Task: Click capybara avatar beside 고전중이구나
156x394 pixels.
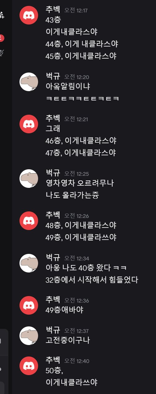Action: 29,335
